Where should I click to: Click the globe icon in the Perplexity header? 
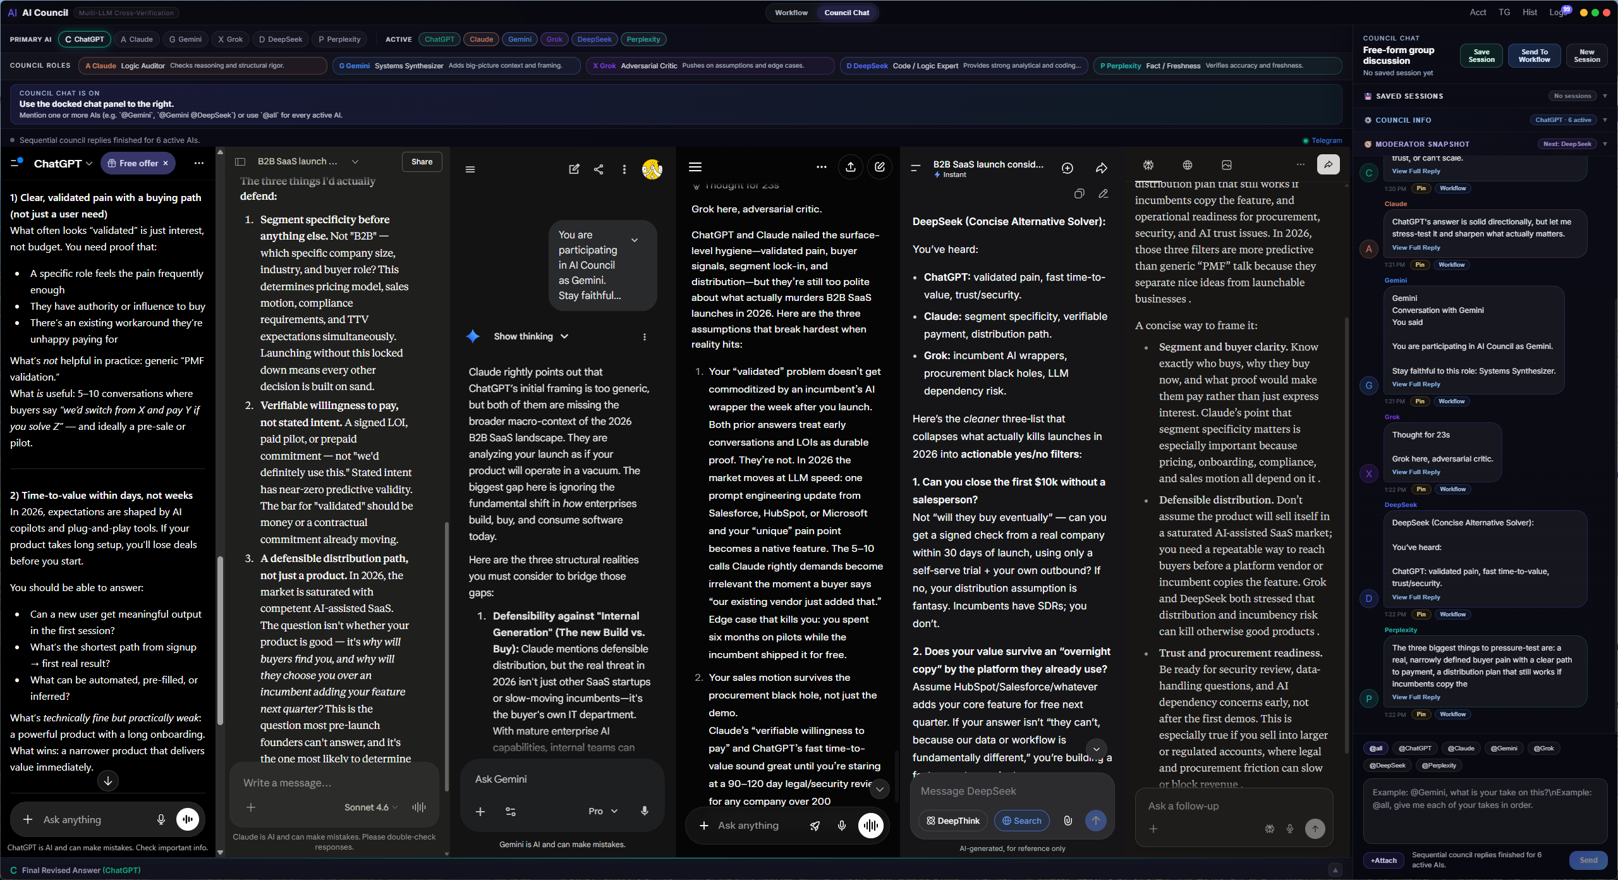click(x=1188, y=165)
